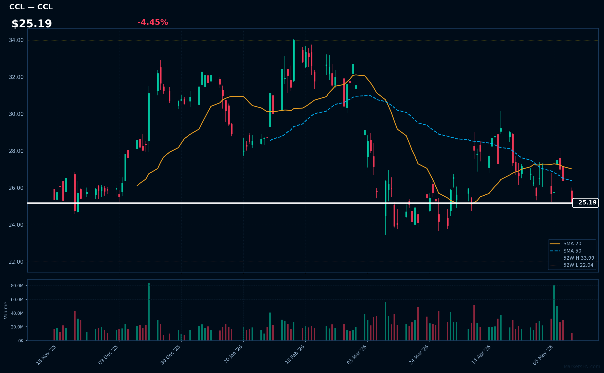Click the blue dashed SMA 50 sample in legend

[x=555, y=251]
